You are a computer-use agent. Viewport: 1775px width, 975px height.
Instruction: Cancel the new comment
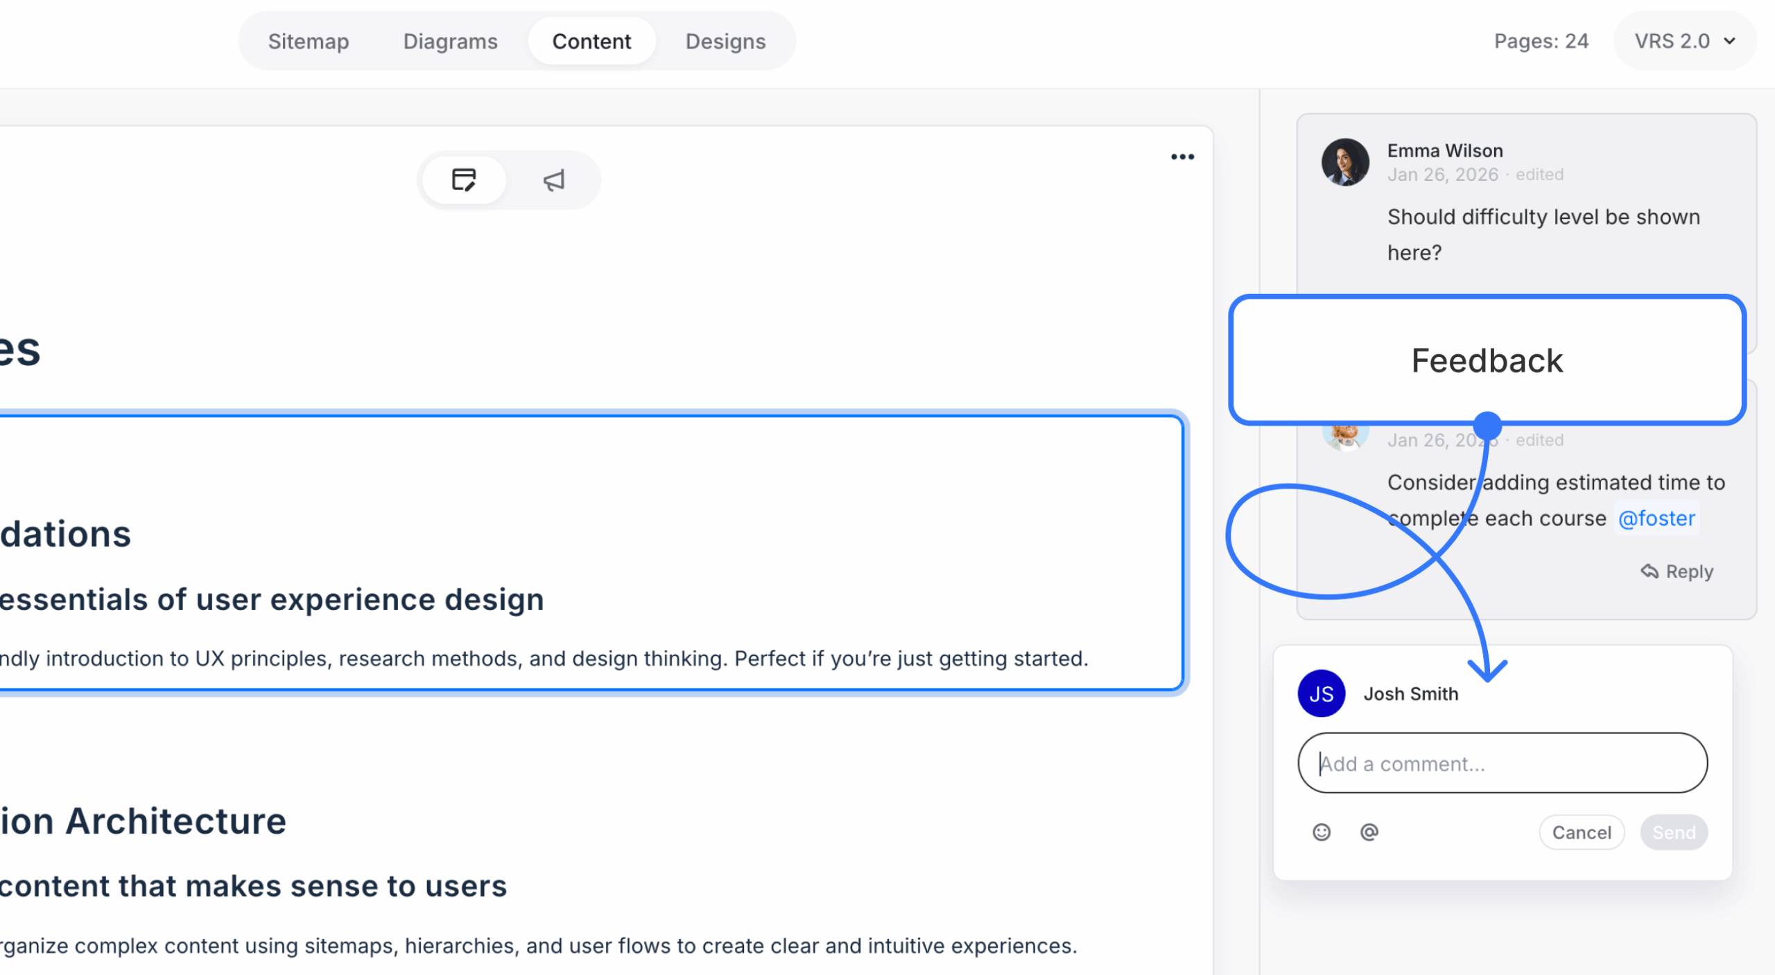click(x=1582, y=832)
